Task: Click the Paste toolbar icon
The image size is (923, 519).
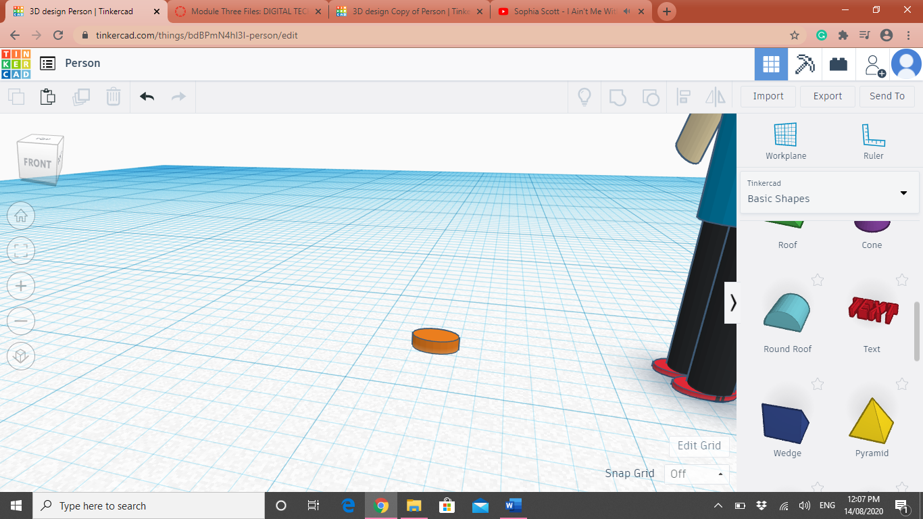Action: pyautogui.click(x=48, y=97)
